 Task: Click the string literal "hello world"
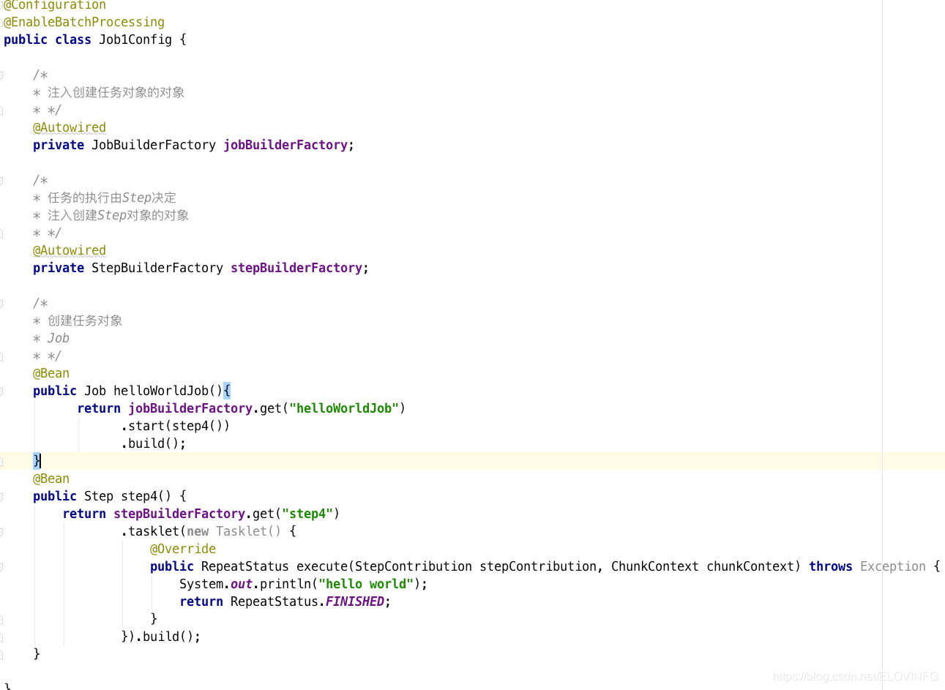[x=366, y=584]
